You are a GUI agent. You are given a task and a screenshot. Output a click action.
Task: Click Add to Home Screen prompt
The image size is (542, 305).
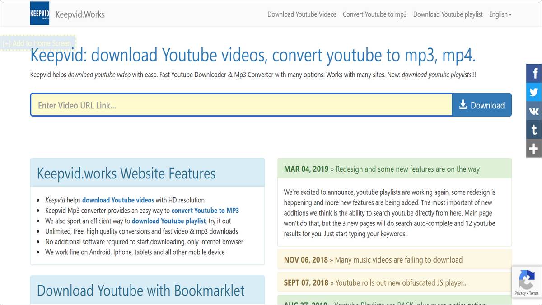[38, 43]
